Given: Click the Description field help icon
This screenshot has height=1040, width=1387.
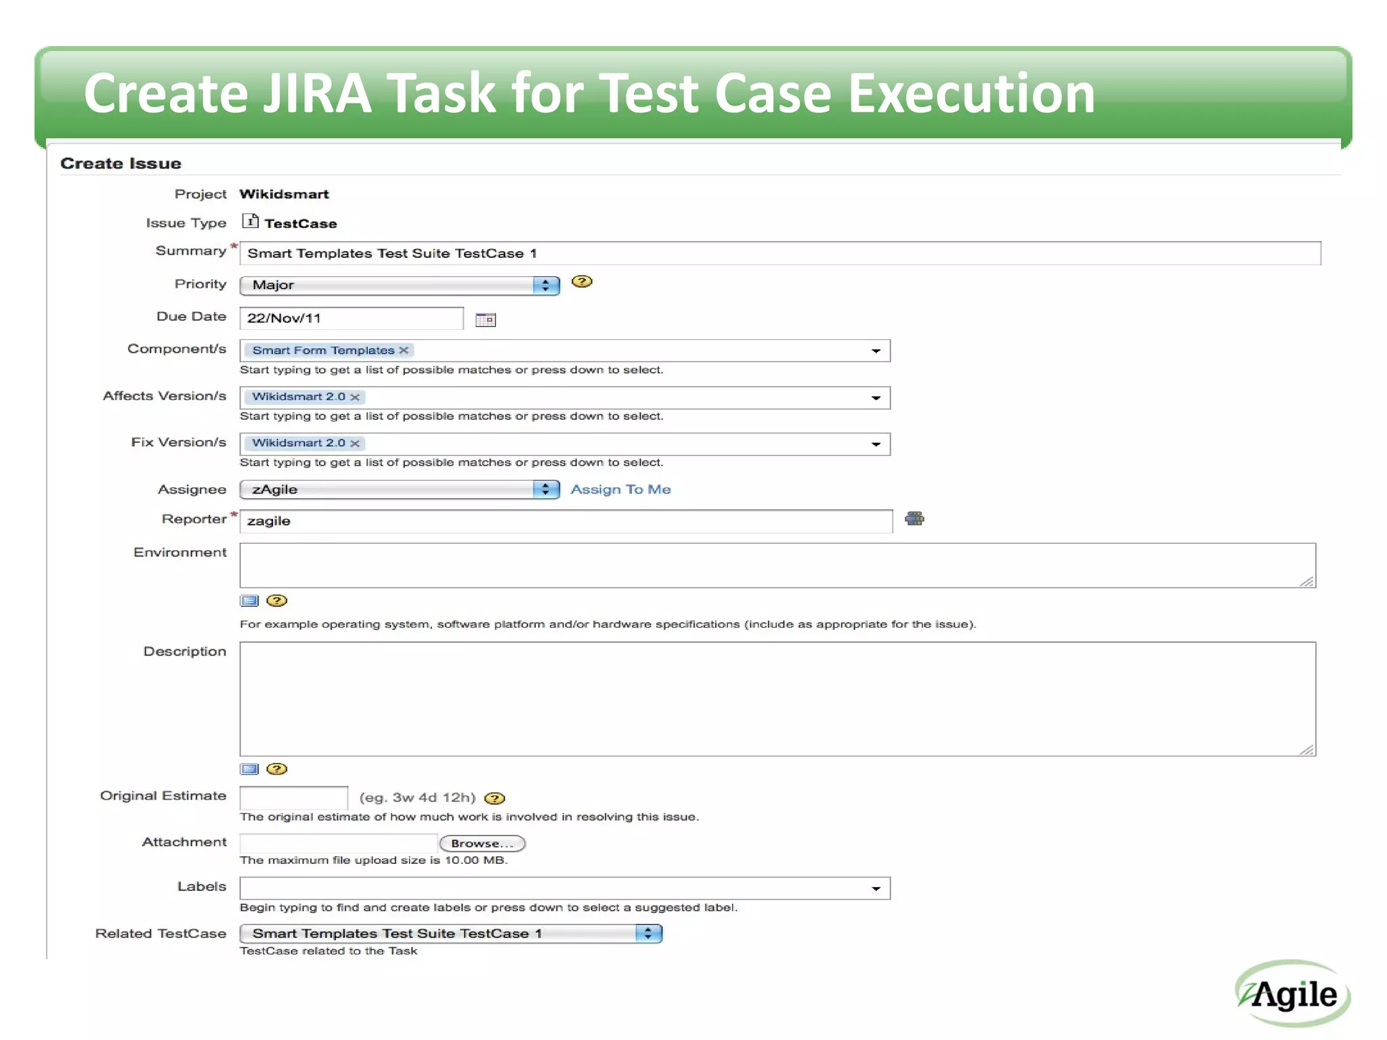Looking at the screenshot, I should click(x=276, y=769).
